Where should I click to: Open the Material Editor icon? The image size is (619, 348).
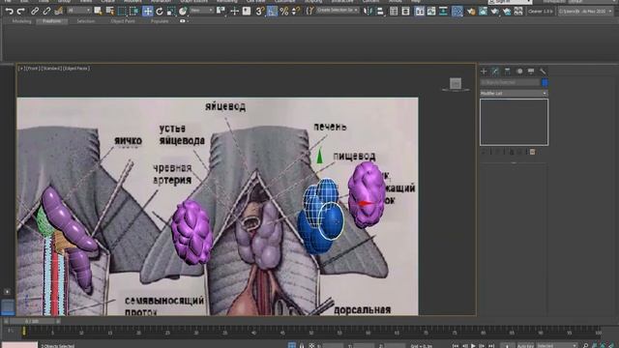point(457,11)
